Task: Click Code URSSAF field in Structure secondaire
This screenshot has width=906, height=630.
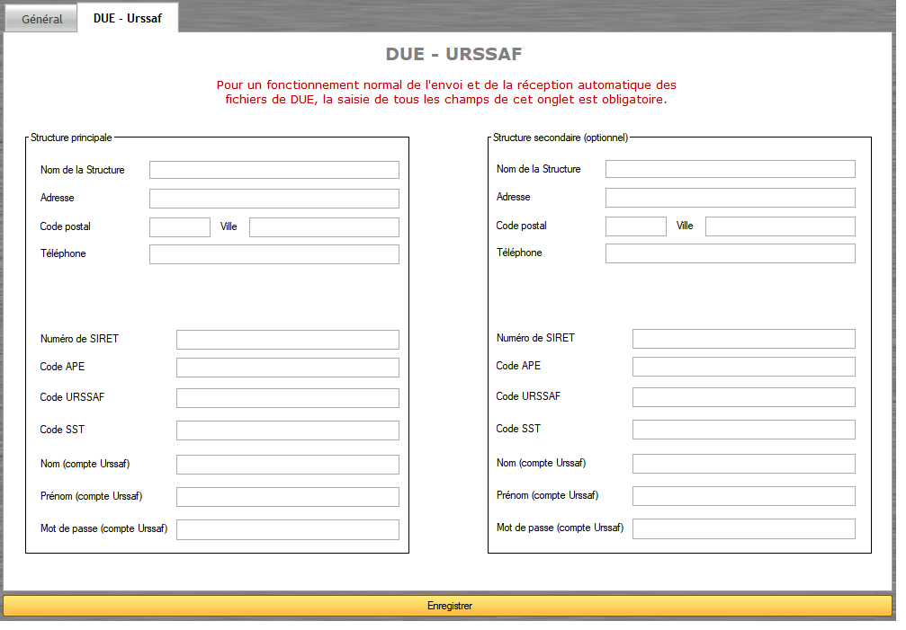Action: pyautogui.click(x=744, y=397)
